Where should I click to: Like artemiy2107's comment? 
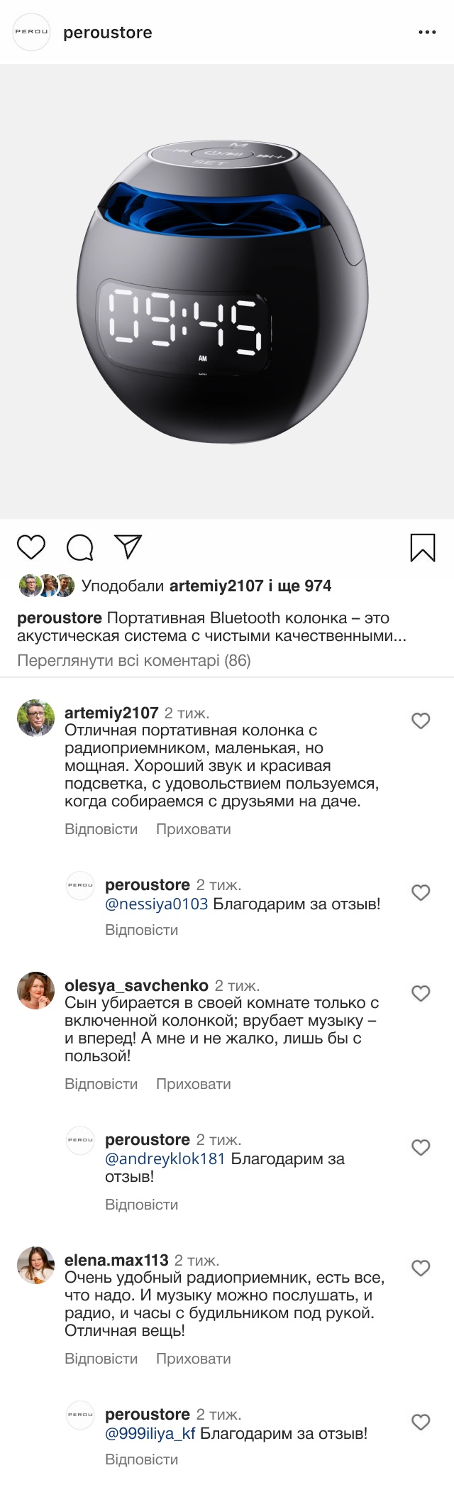[x=421, y=721]
